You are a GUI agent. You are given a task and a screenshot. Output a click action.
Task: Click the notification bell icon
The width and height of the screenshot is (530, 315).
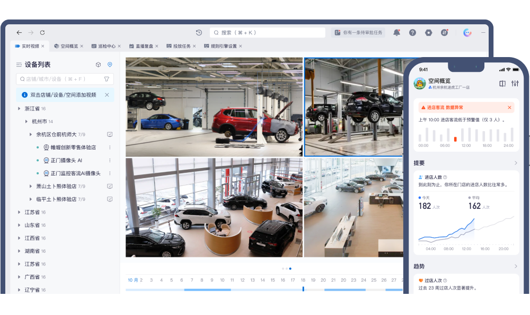396,33
